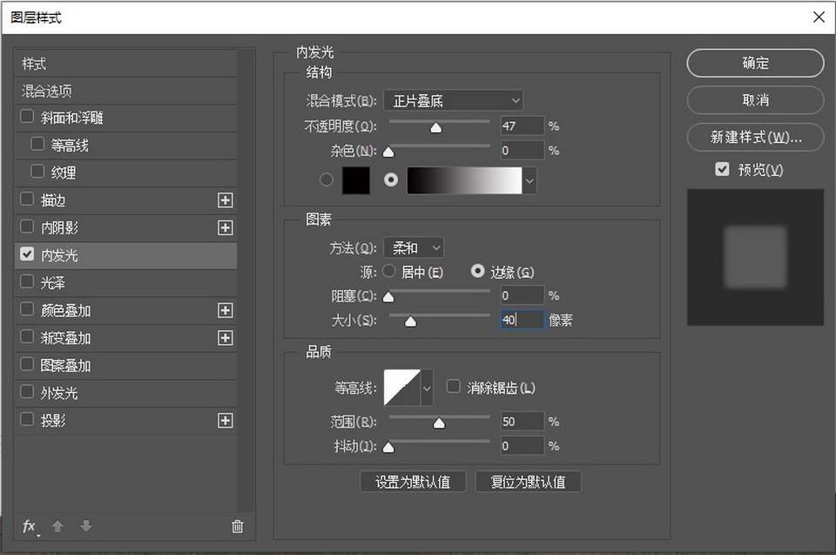The height and width of the screenshot is (555, 836).
Task: Click the move effect down arrow
Action: tap(85, 526)
